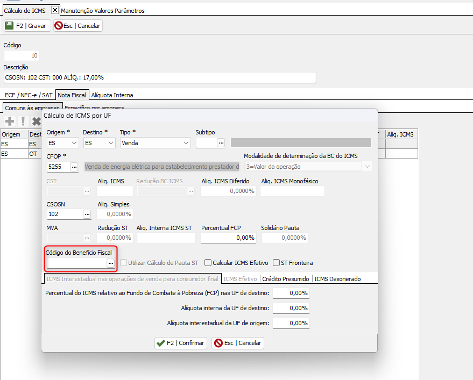Click F2 | Gravar save button

27,26
